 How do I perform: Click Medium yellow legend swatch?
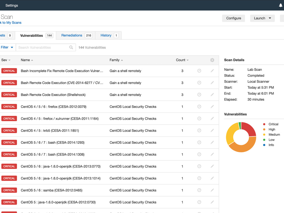tap(264, 135)
